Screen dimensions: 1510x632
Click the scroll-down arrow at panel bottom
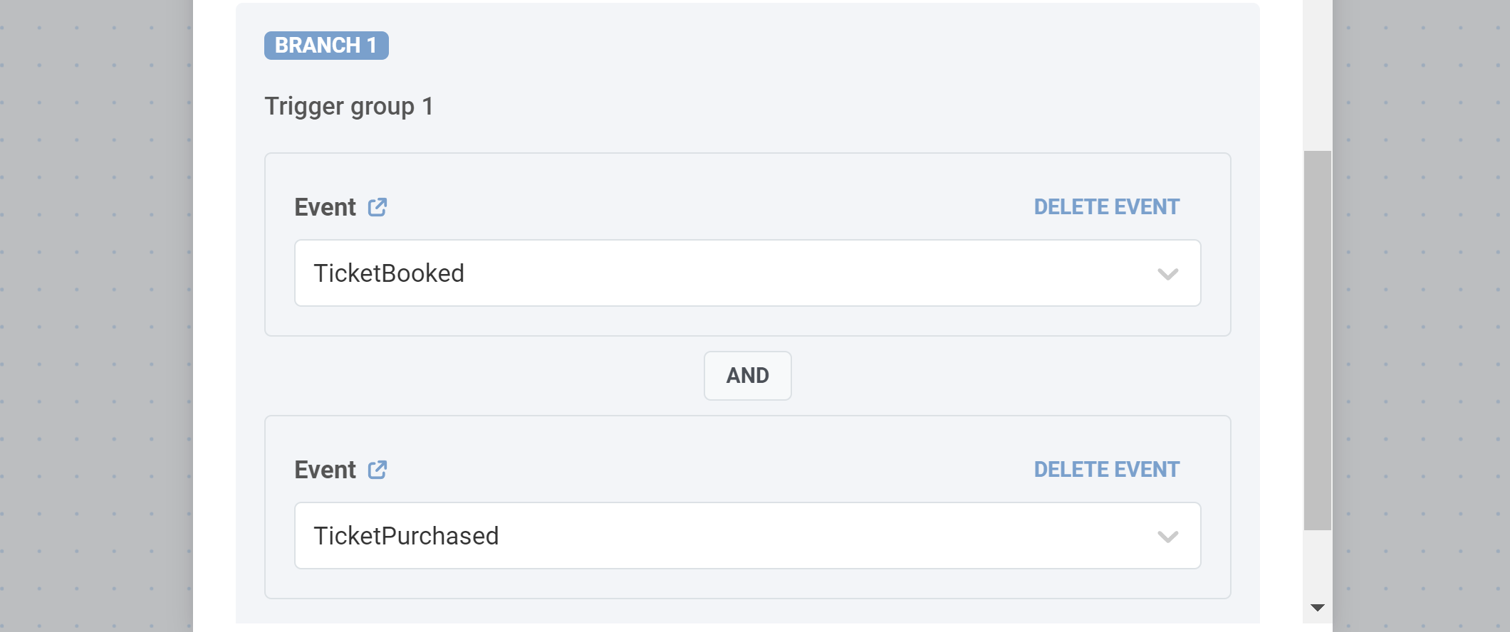[x=1317, y=608]
